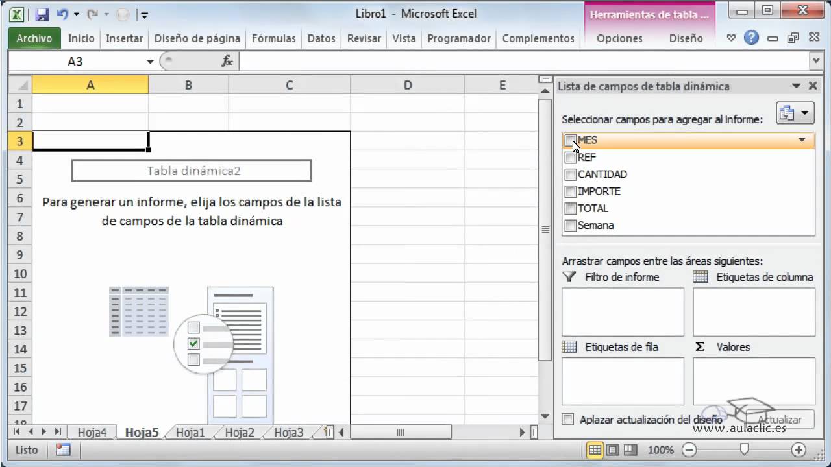Open the Programador tab
The image size is (831, 467).
tap(459, 38)
